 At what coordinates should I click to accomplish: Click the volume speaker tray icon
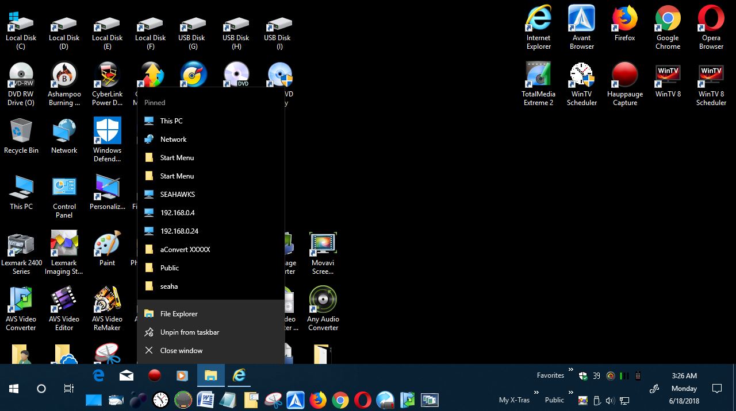610,401
